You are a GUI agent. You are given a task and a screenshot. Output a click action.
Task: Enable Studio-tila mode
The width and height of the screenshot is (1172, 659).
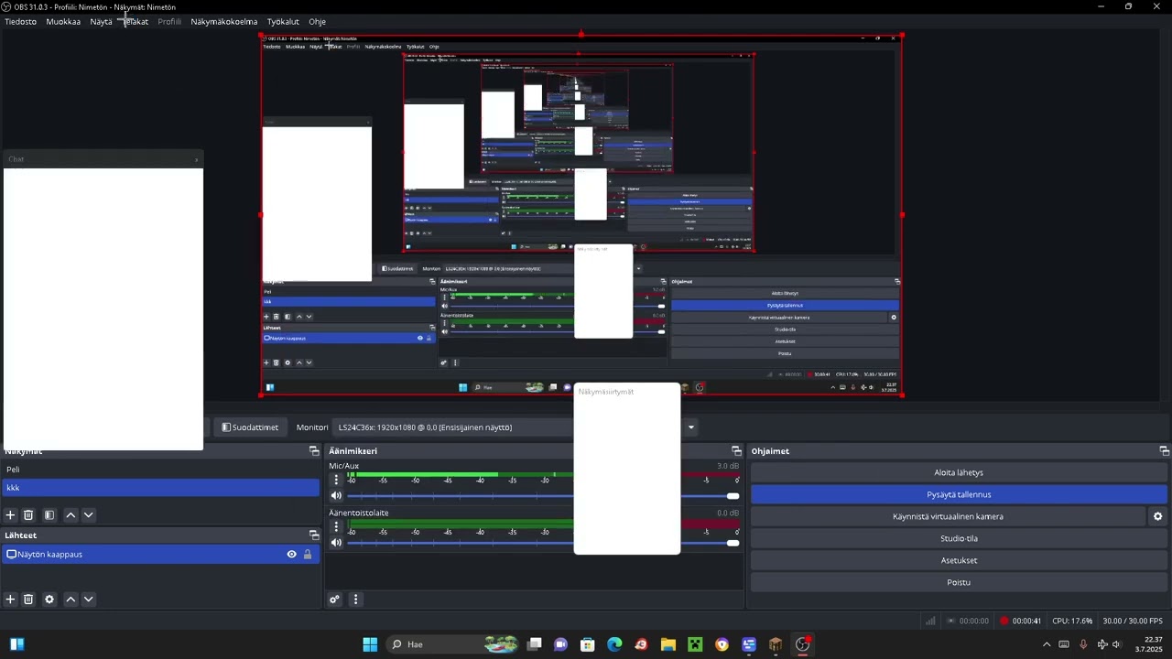click(x=959, y=538)
